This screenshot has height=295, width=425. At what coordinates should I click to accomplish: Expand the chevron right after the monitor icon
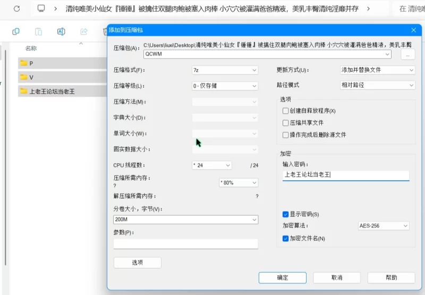point(56,9)
